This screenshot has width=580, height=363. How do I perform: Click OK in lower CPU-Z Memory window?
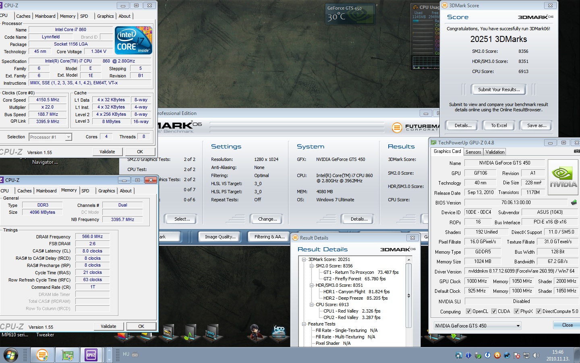141,326
